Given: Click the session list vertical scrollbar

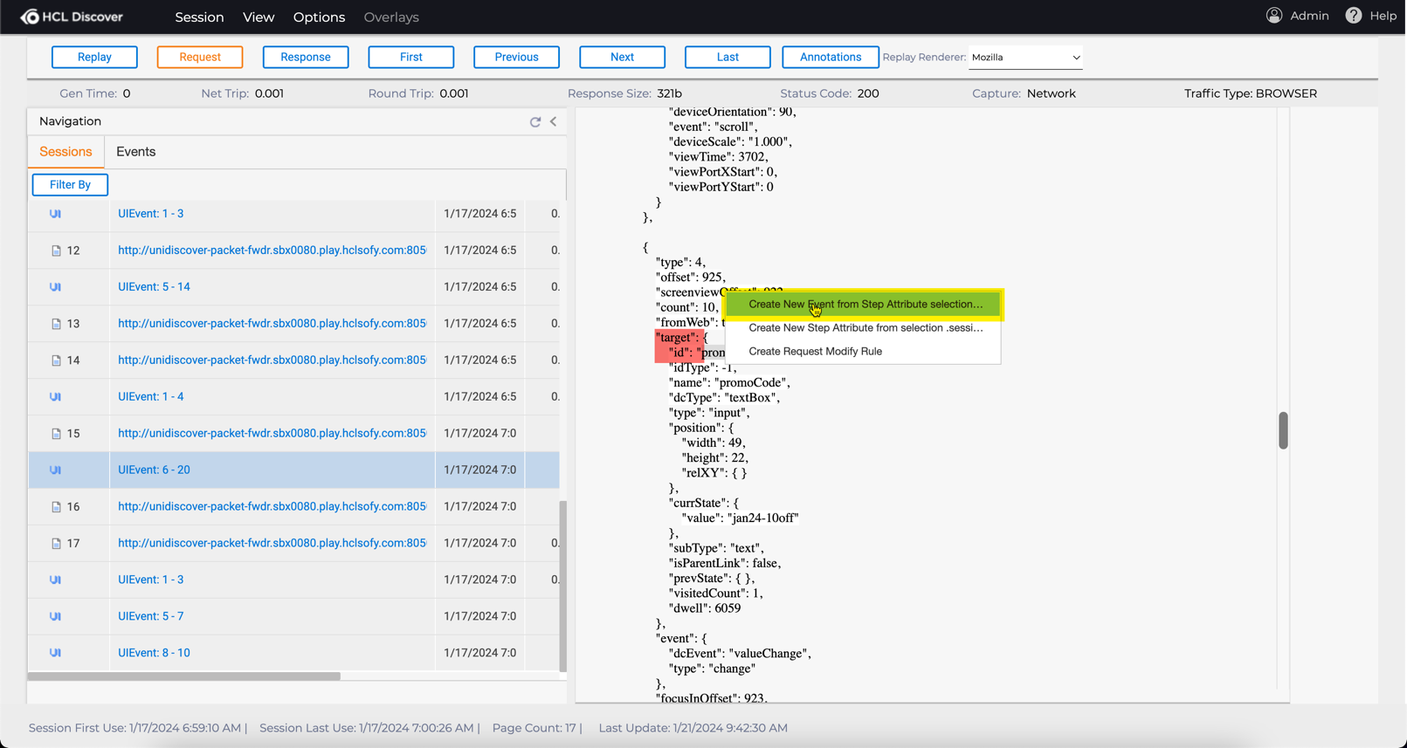Looking at the screenshot, I should [x=562, y=586].
